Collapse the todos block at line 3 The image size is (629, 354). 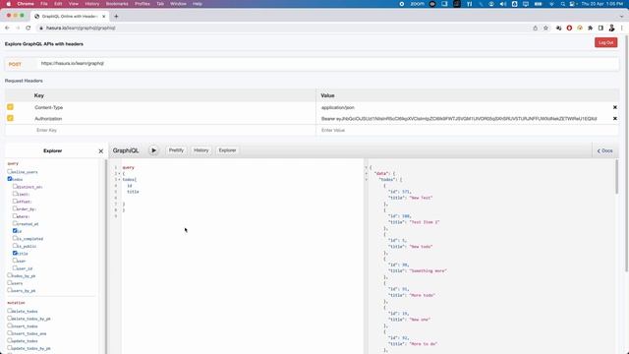tap(119, 180)
